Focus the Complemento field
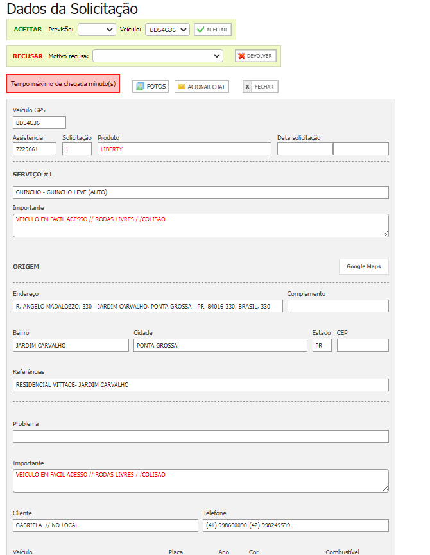Image resolution: width=430 pixels, height=555 pixels. (x=338, y=306)
